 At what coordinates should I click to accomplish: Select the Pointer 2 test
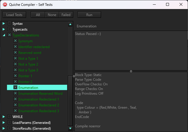[x=25, y=82]
